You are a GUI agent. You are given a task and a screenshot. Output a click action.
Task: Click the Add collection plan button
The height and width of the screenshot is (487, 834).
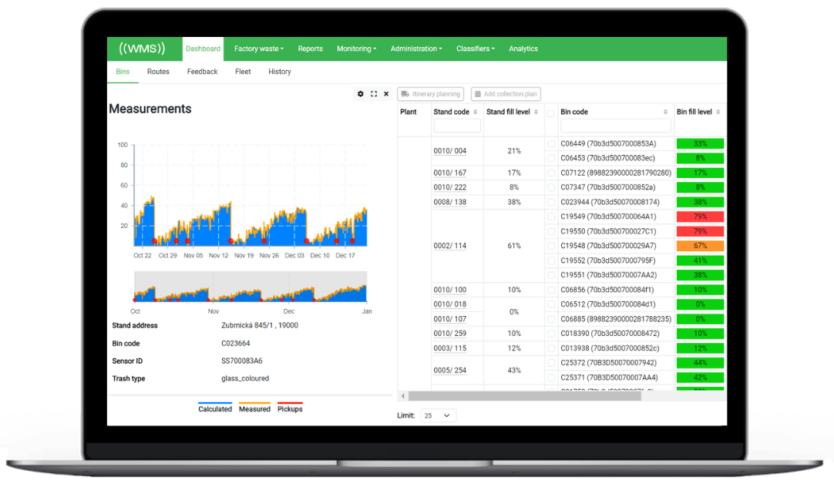click(506, 94)
